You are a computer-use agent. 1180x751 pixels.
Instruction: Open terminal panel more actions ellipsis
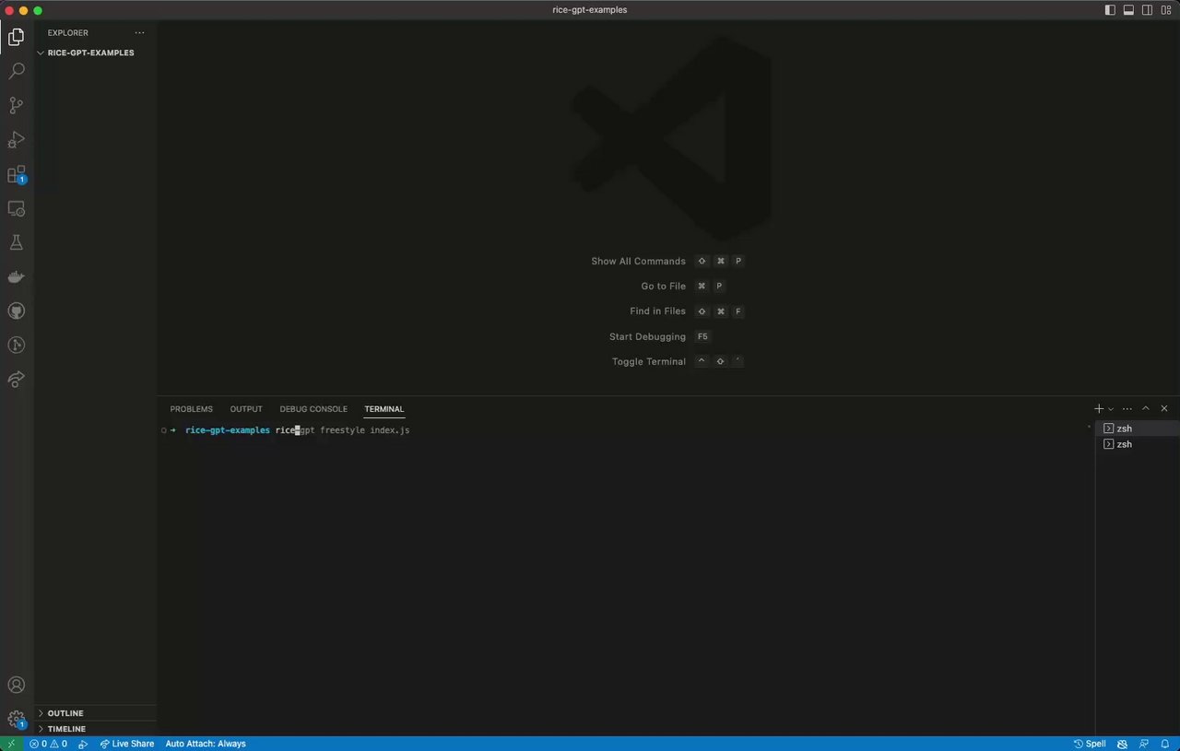click(x=1127, y=408)
